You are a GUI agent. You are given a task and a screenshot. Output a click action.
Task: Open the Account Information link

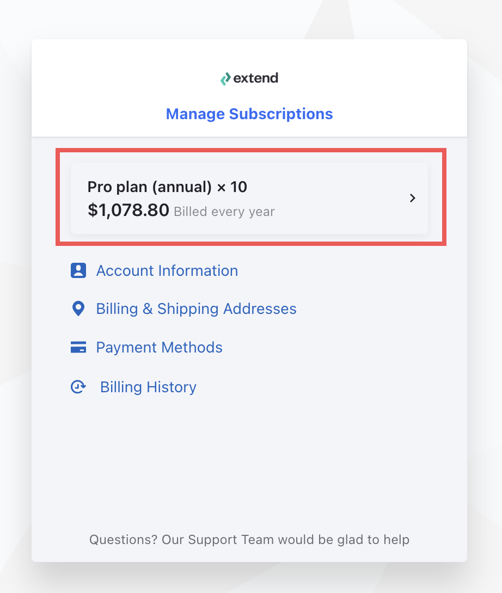pyautogui.click(x=167, y=271)
